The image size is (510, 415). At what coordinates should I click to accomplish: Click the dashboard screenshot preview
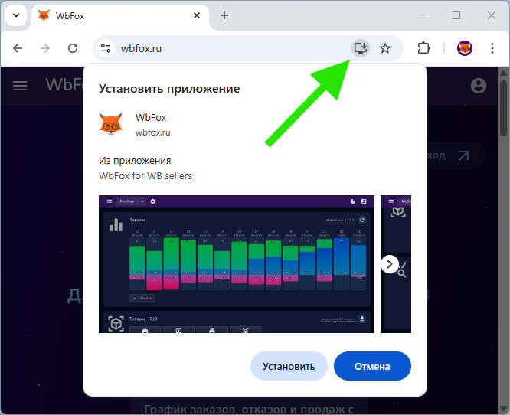pyautogui.click(x=236, y=264)
